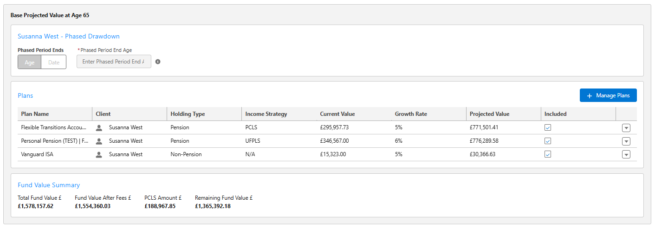Select the Age phased period option

coord(30,62)
